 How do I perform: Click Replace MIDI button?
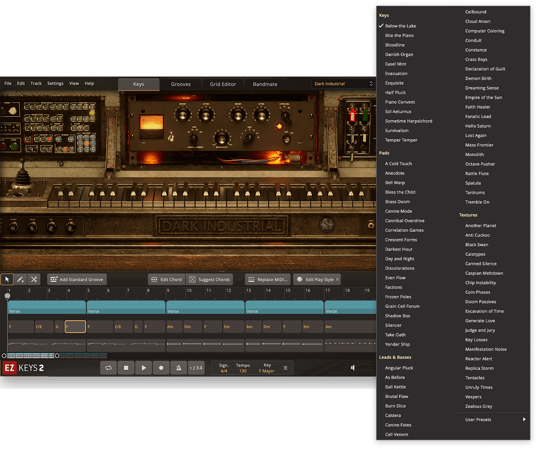pos(268,279)
